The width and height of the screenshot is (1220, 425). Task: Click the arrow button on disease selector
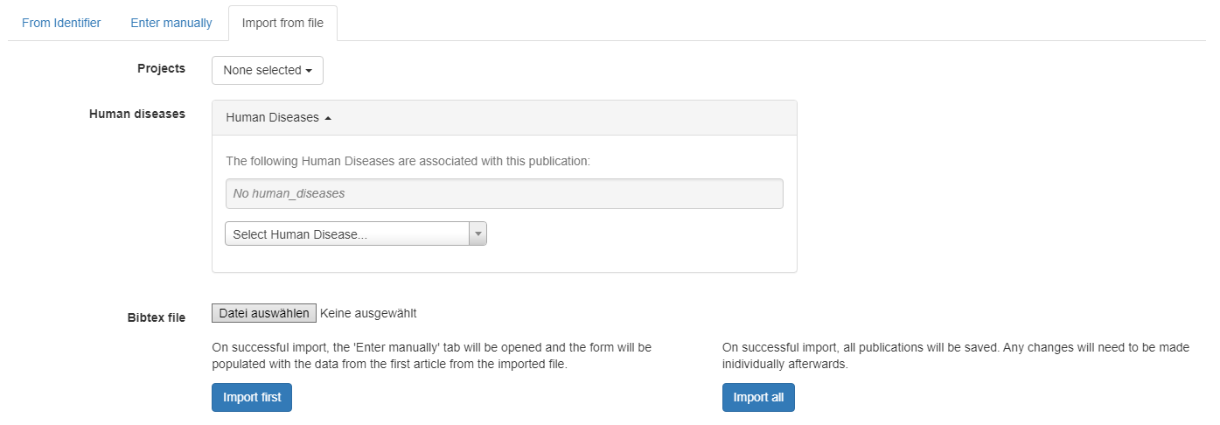click(x=478, y=234)
